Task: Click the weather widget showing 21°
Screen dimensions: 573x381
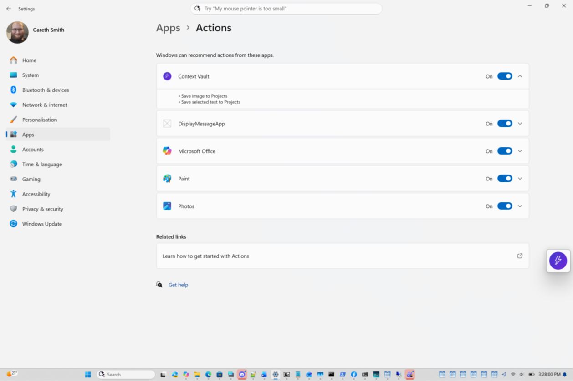Action: pyautogui.click(x=11, y=374)
